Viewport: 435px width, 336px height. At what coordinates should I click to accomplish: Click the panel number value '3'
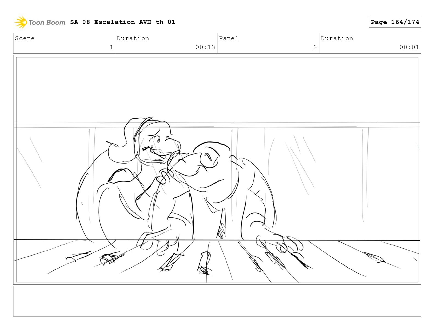tap(315, 47)
